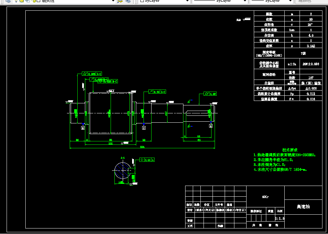
Task: Click the 图号 cell in gear table
Action: pyautogui.click(x=292, y=72)
